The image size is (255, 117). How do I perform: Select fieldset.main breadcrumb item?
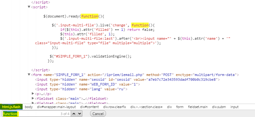(x=198, y=107)
